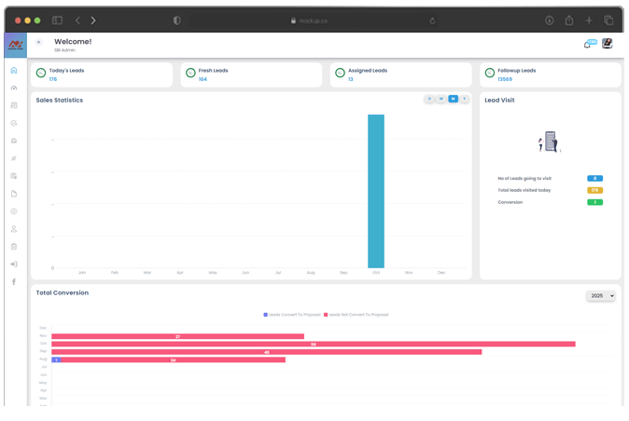Viewport: 629px width, 421px height.
Task: Click the logout arrow sidebar icon
Action: tap(14, 265)
